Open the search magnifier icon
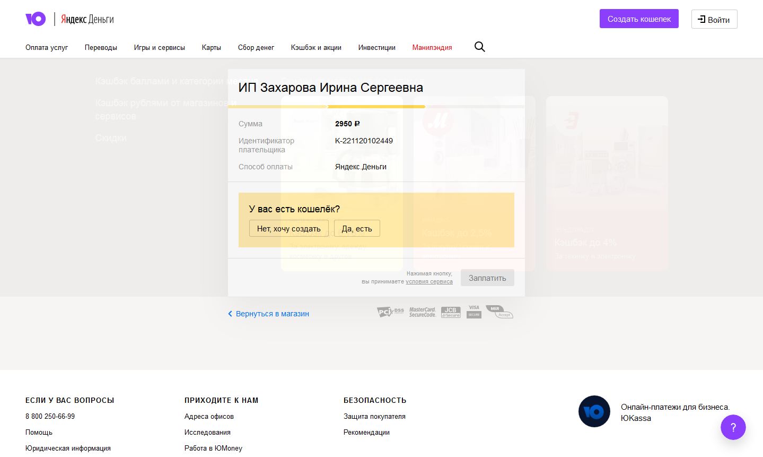Image resolution: width=763 pixels, height=457 pixels. click(480, 47)
